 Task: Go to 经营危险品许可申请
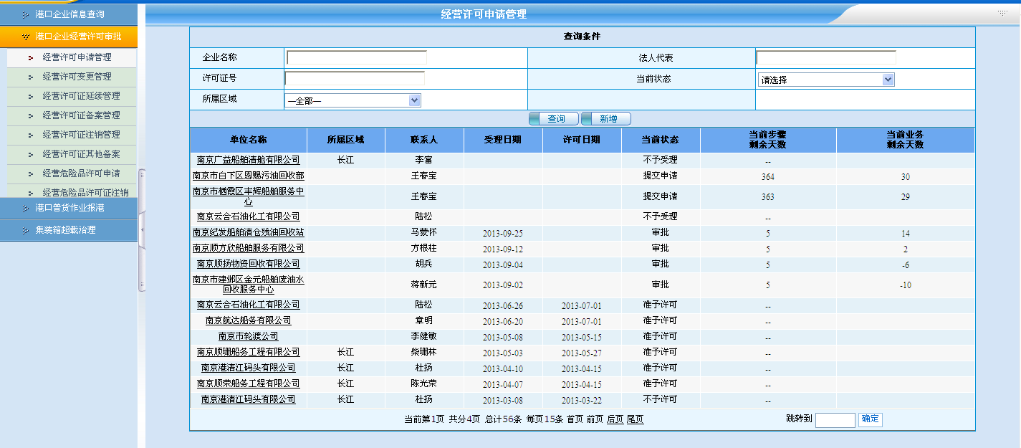pos(81,173)
